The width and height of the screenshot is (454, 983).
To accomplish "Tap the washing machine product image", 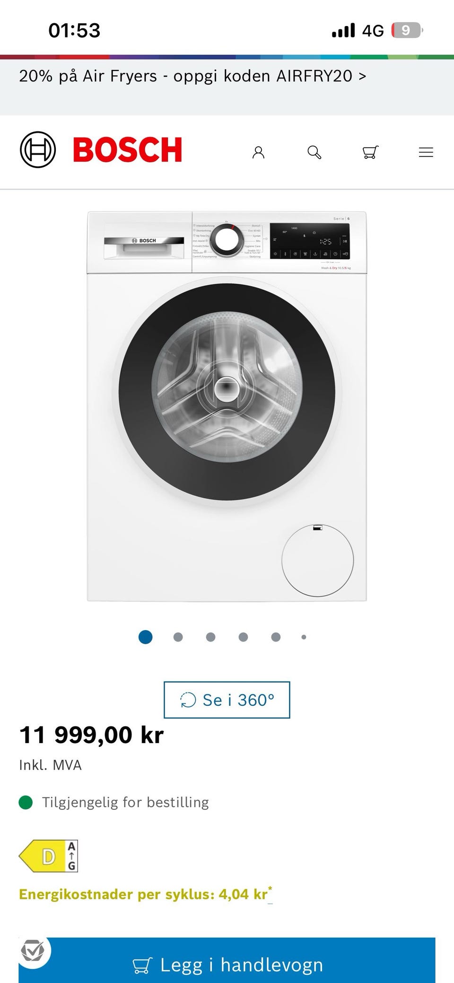I will click(227, 406).
